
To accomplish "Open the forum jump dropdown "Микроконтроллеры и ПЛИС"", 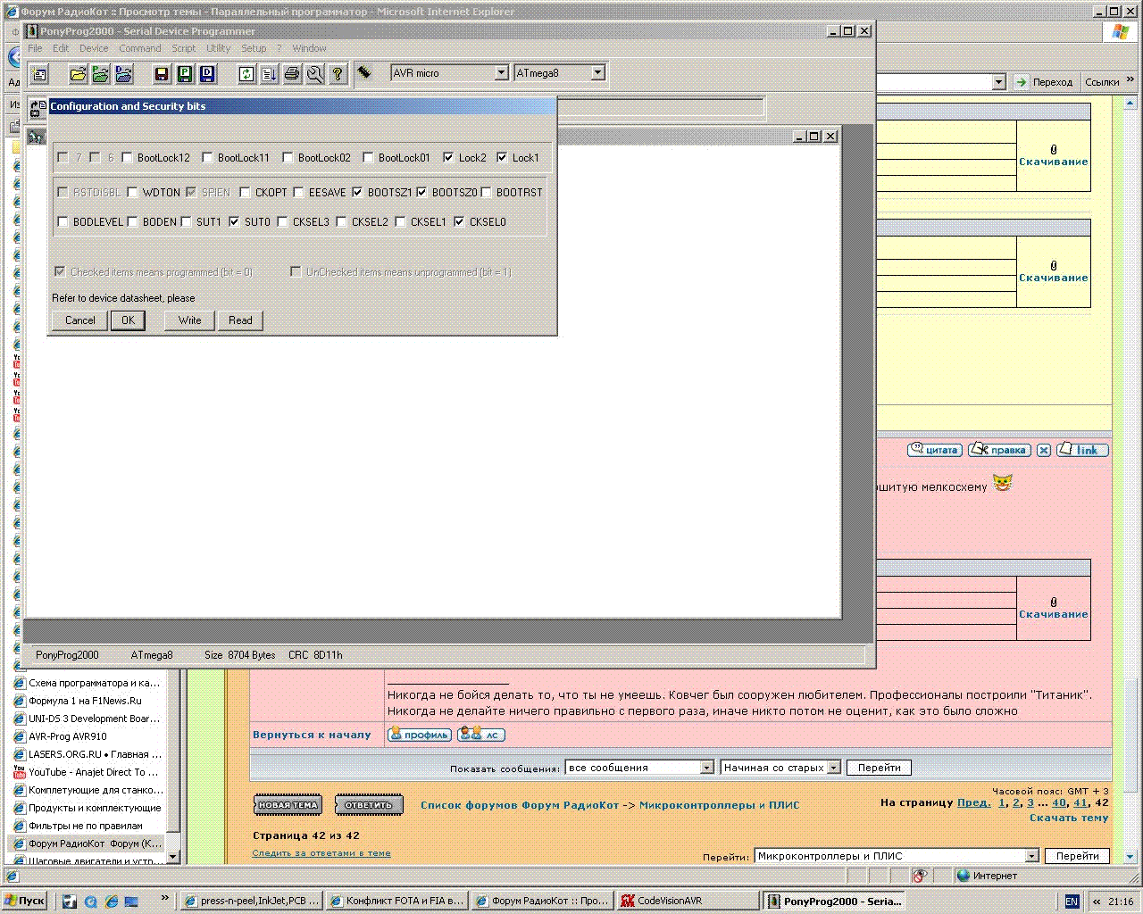I will 1031,856.
